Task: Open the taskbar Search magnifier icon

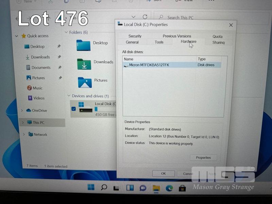Action: click(104, 187)
